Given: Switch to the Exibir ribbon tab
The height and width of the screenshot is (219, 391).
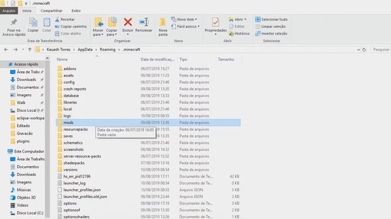Looking at the screenshot, I should pyautogui.click(x=76, y=11).
